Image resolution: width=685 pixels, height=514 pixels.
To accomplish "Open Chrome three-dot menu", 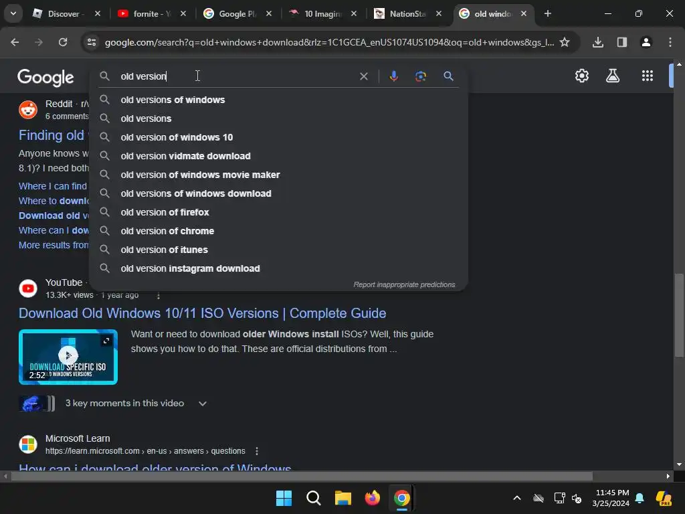I will tap(670, 42).
